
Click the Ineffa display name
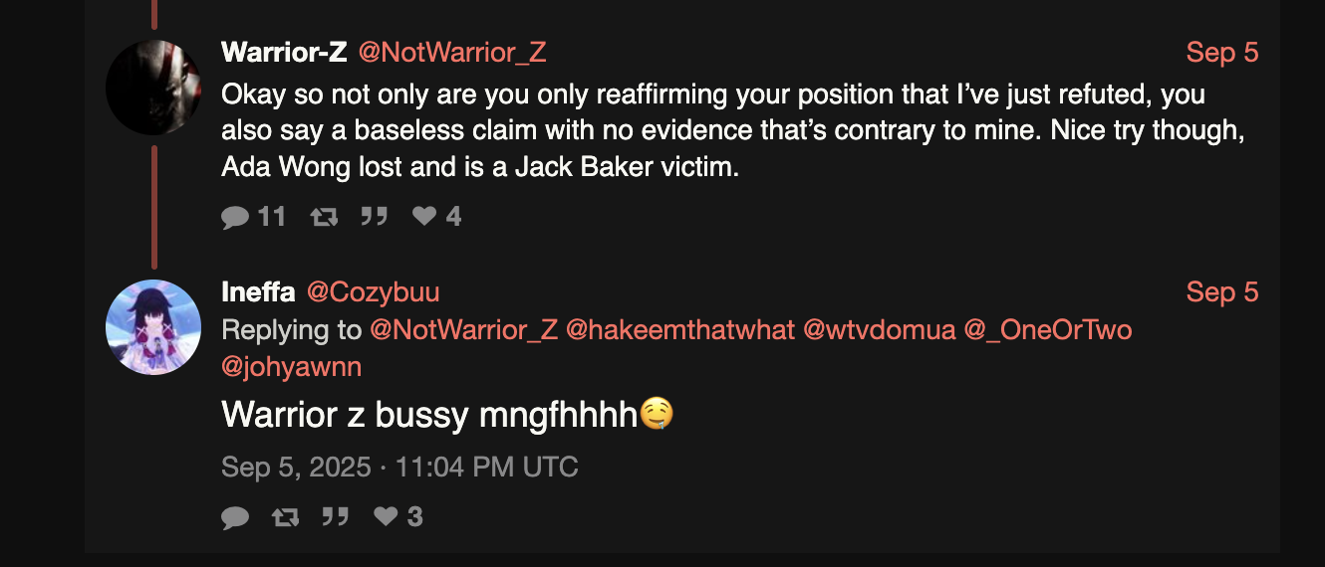258,292
